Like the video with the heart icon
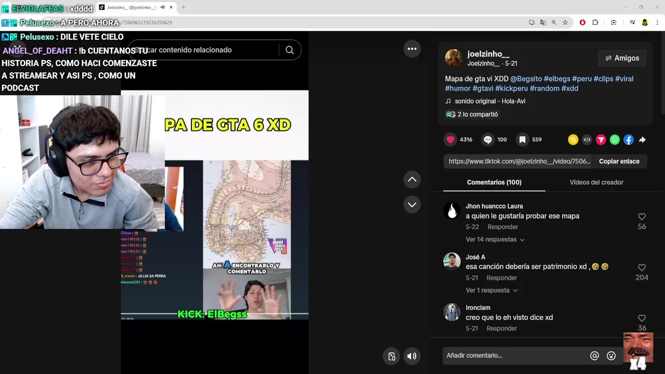665x374 pixels. [450, 139]
